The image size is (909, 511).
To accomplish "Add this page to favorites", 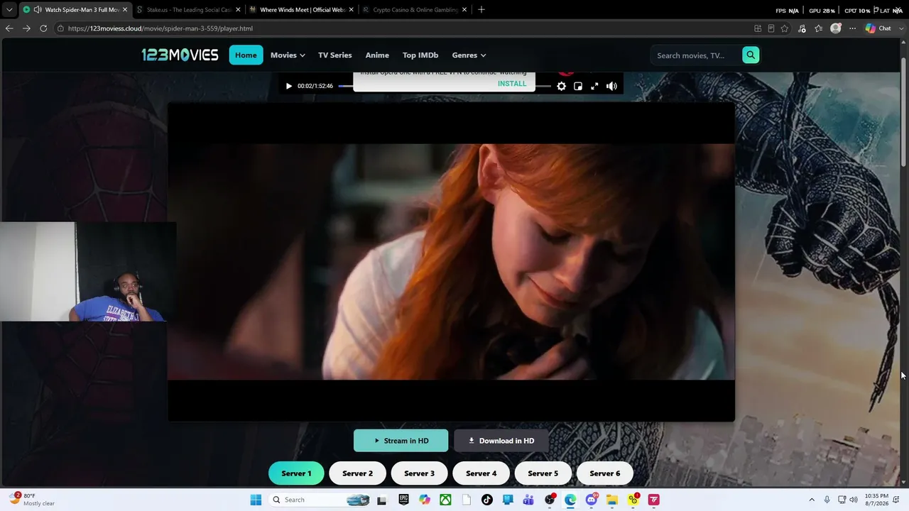I will [x=785, y=28].
